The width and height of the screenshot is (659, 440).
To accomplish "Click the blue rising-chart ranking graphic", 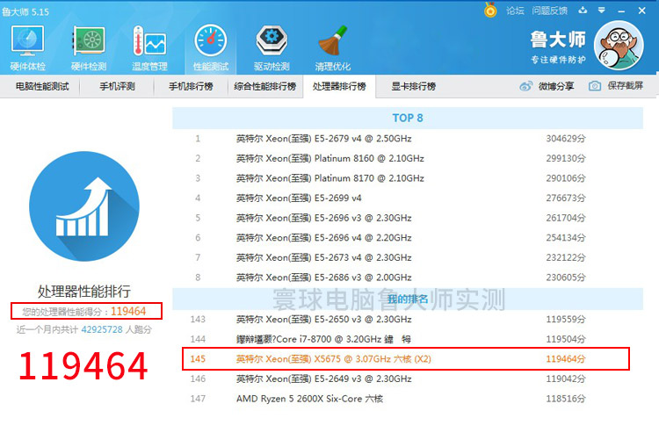I will point(84,206).
